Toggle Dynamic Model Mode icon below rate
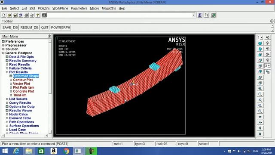The height and width of the screenshot is (155, 275). click(268, 72)
